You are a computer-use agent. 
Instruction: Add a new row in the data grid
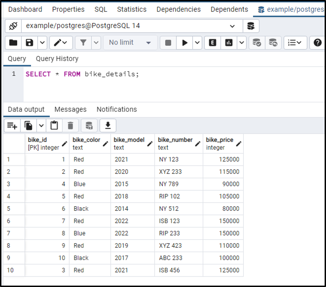click(x=12, y=125)
